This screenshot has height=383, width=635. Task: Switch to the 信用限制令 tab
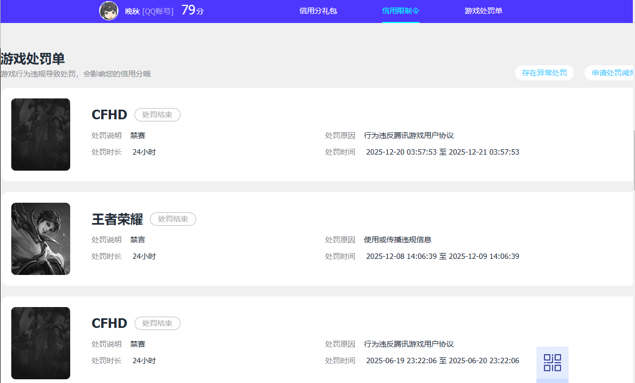pyautogui.click(x=400, y=11)
